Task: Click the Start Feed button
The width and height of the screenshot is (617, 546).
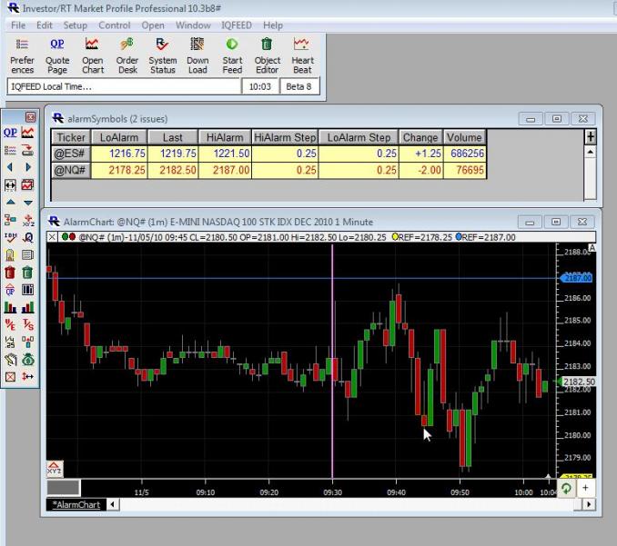Action: [x=232, y=55]
